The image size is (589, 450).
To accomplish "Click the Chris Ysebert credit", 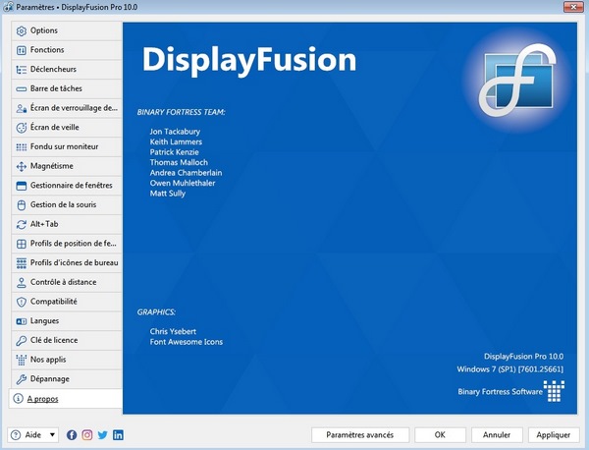I will point(173,331).
